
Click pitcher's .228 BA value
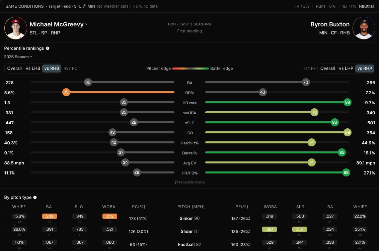9,83
